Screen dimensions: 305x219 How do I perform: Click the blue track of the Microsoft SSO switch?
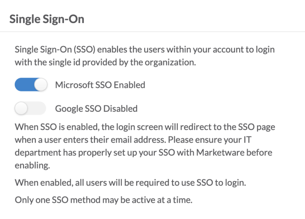click(24, 85)
